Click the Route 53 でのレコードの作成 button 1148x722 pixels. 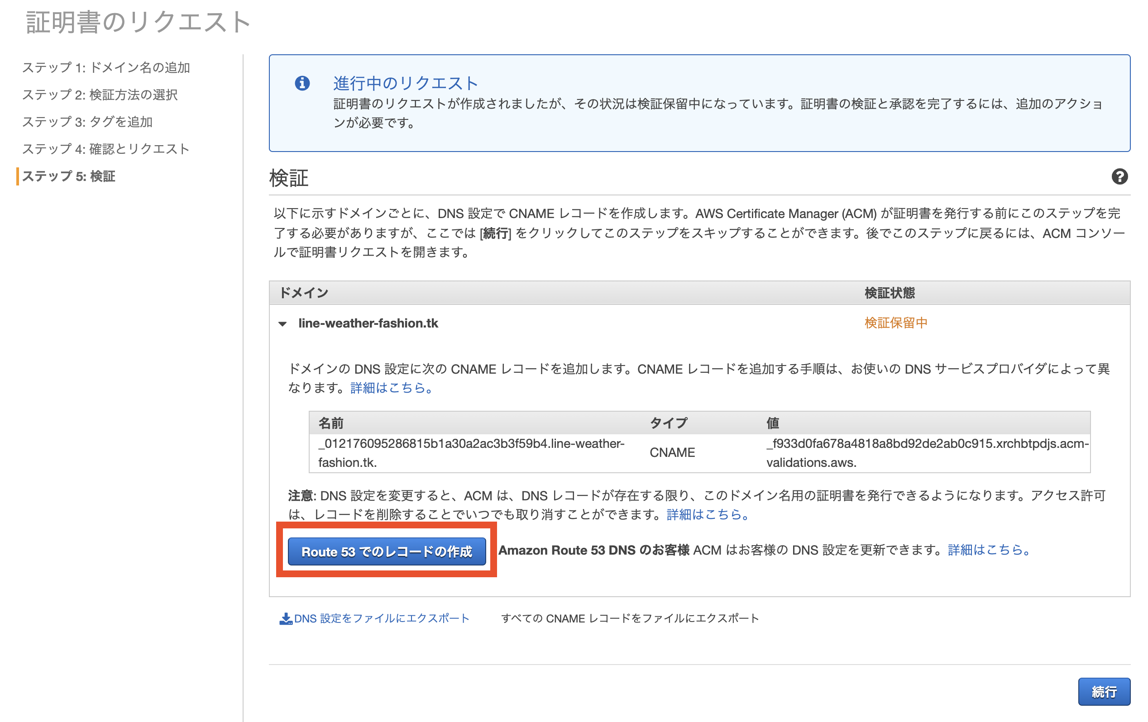386,551
